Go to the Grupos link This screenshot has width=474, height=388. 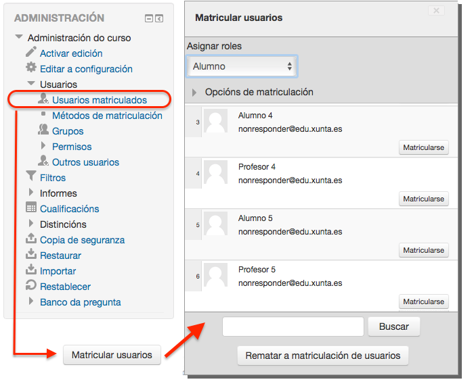[68, 131]
